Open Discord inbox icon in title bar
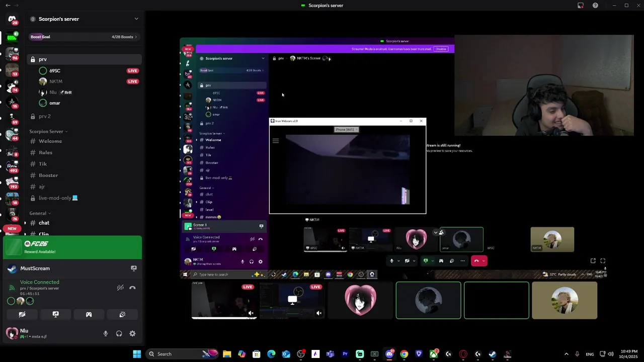 click(x=581, y=6)
